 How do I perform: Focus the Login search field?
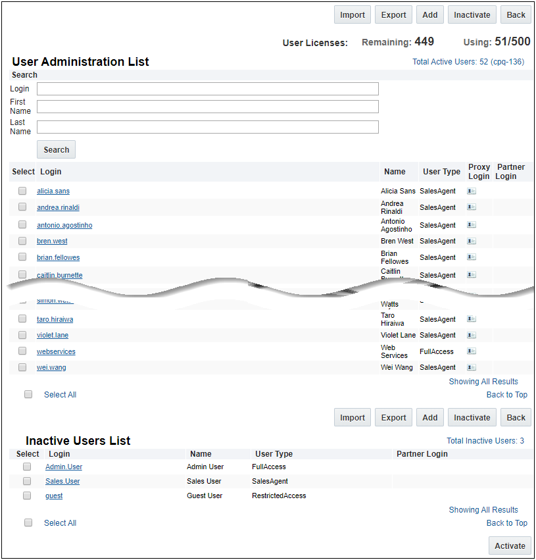pos(208,89)
